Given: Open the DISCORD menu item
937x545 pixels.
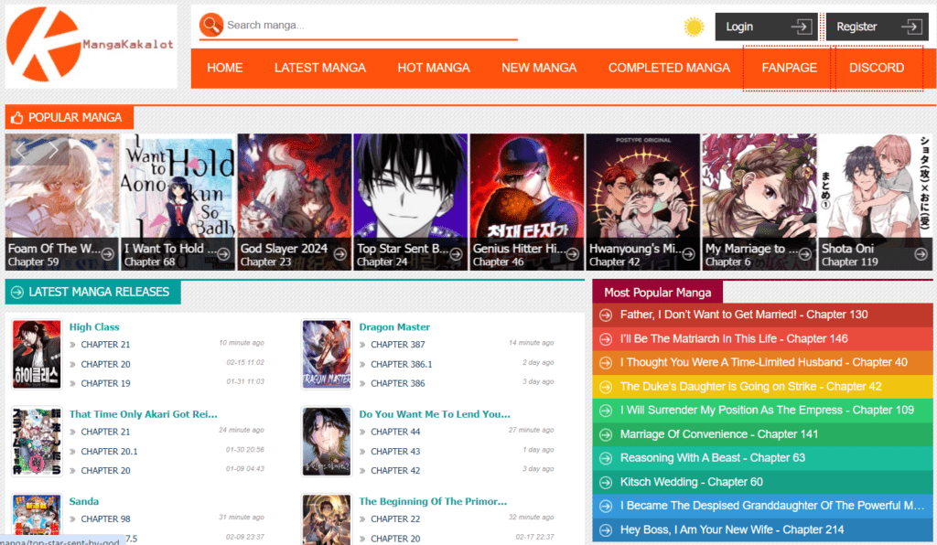Looking at the screenshot, I should click(877, 68).
